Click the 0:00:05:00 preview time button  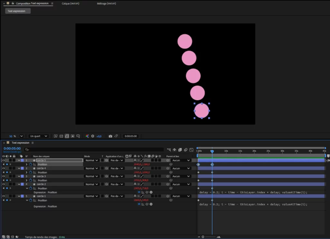131,136
